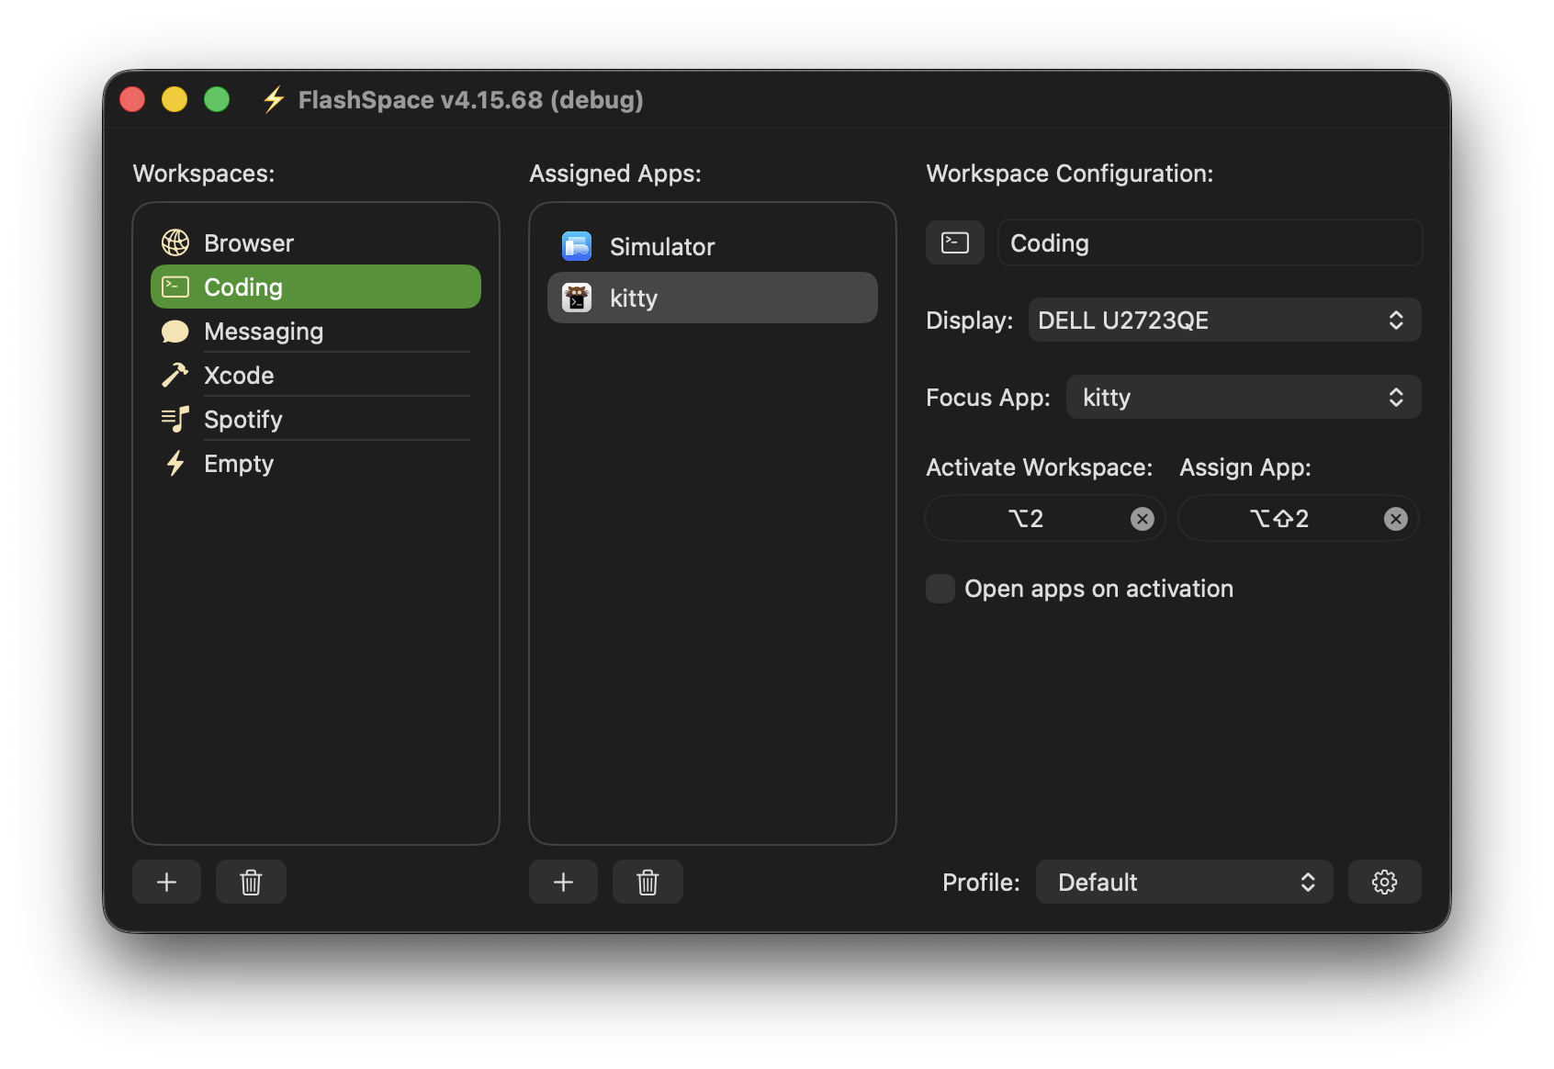Click the Simulator app icon
This screenshot has width=1554, height=1069.
[x=577, y=246]
